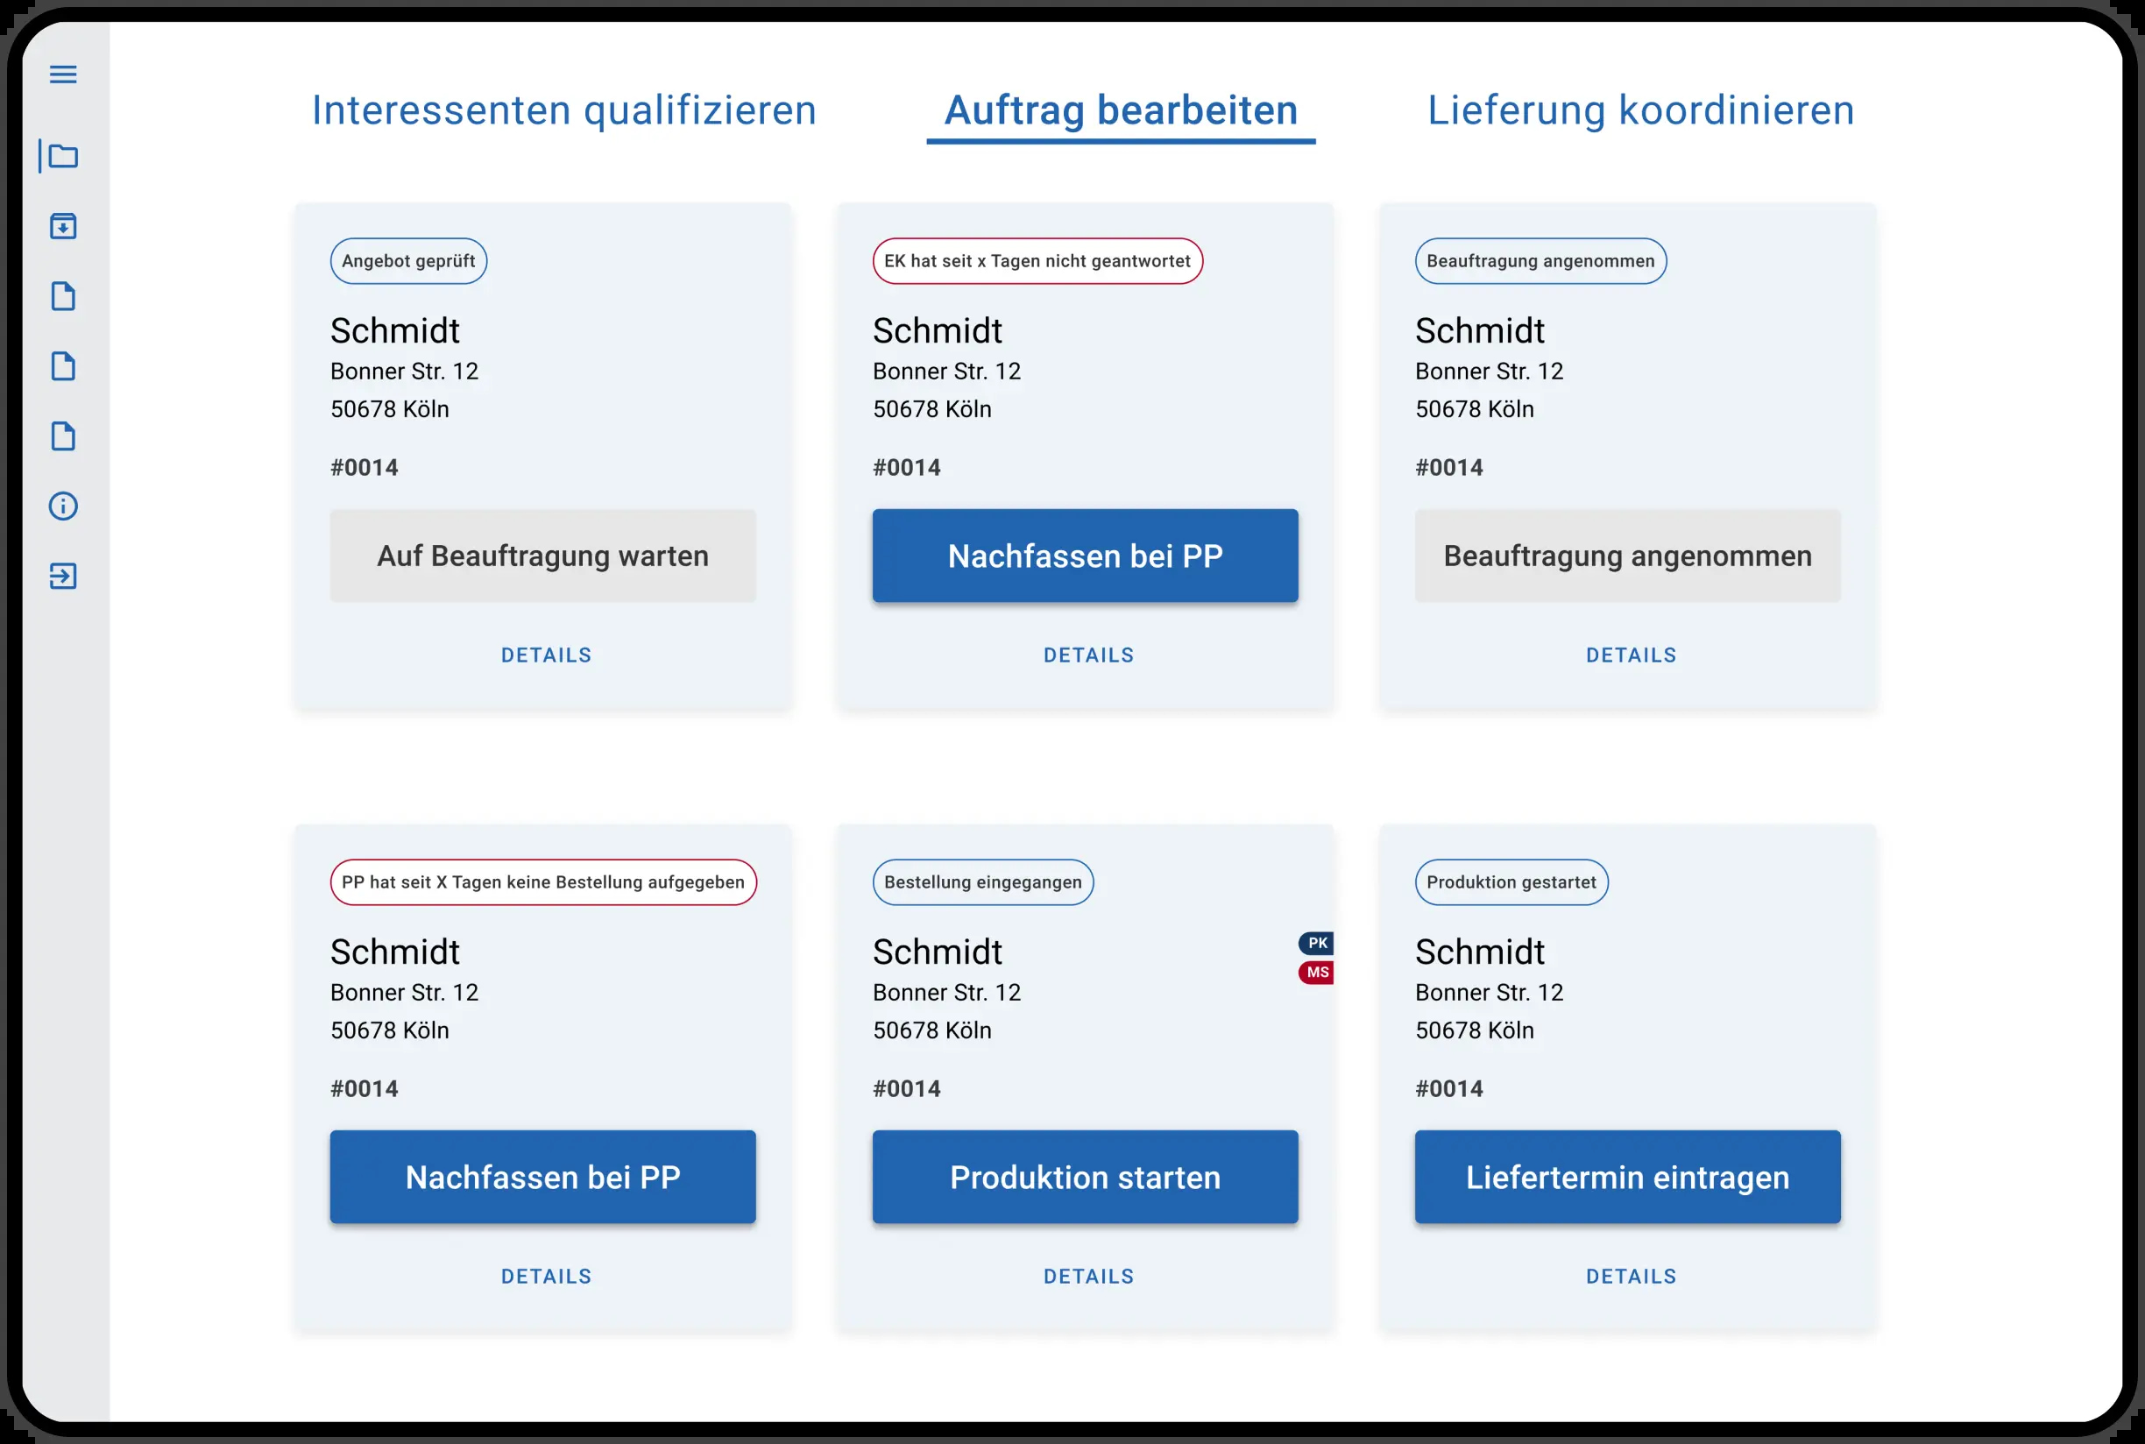Viewport: 2145px width, 1444px height.
Task: Open the third document icon in sidebar
Action: [x=62, y=436]
